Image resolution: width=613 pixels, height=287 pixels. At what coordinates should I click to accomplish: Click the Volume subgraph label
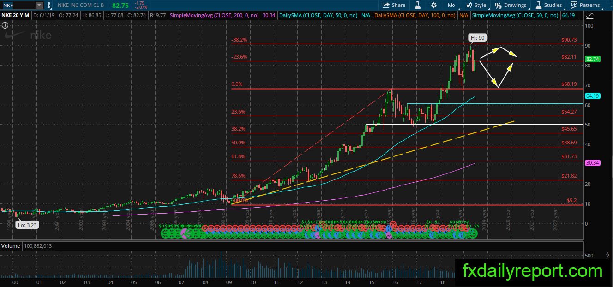(x=11, y=246)
